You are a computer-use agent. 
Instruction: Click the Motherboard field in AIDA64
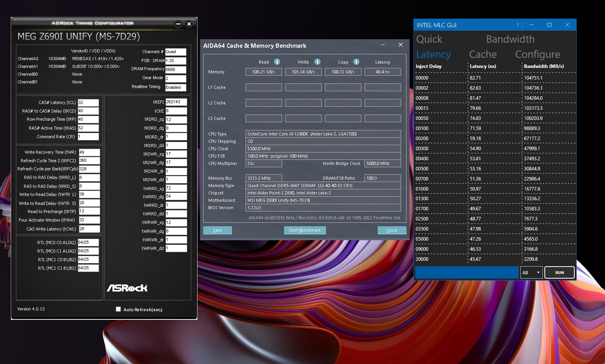[323, 200]
